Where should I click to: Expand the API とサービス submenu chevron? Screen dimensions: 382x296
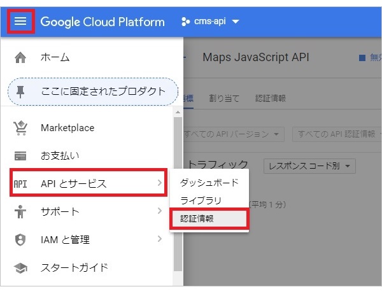160,183
